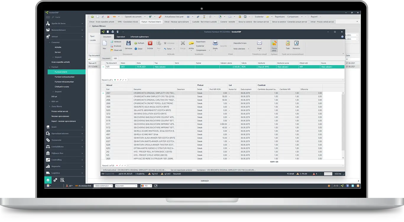Click gears icon next to home
This screenshot has width=404, height=222.
click(x=55, y=180)
